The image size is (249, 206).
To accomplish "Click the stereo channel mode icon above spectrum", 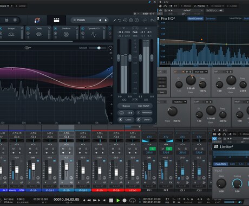I will pos(27,48).
